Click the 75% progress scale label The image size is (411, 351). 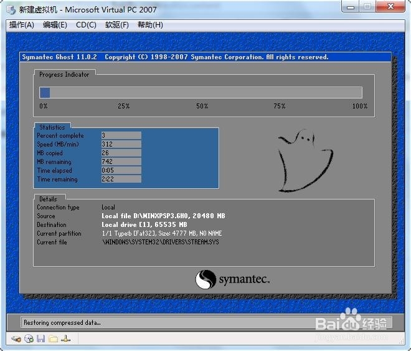(280, 106)
